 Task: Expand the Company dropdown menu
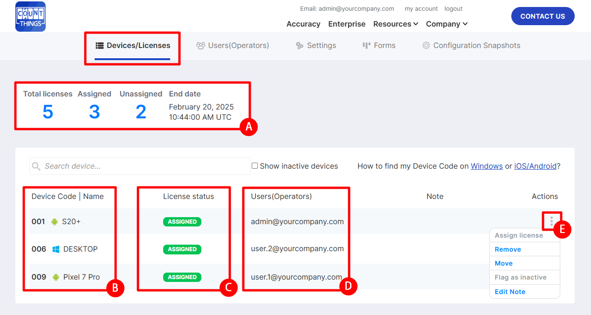pos(447,24)
